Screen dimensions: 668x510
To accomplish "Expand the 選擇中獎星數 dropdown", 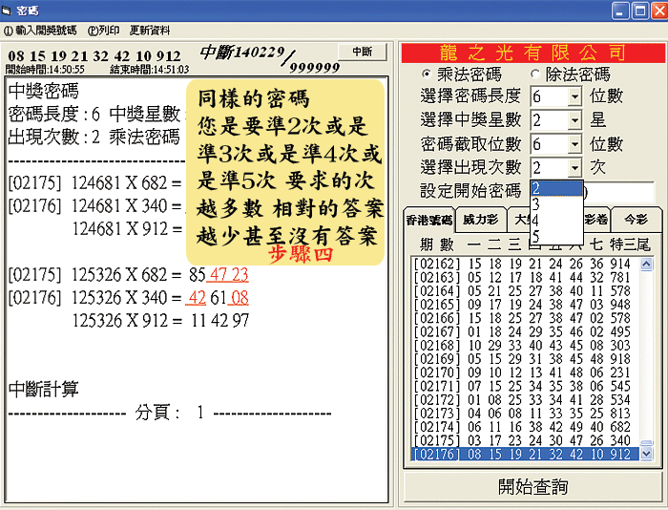I will [x=574, y=120].
